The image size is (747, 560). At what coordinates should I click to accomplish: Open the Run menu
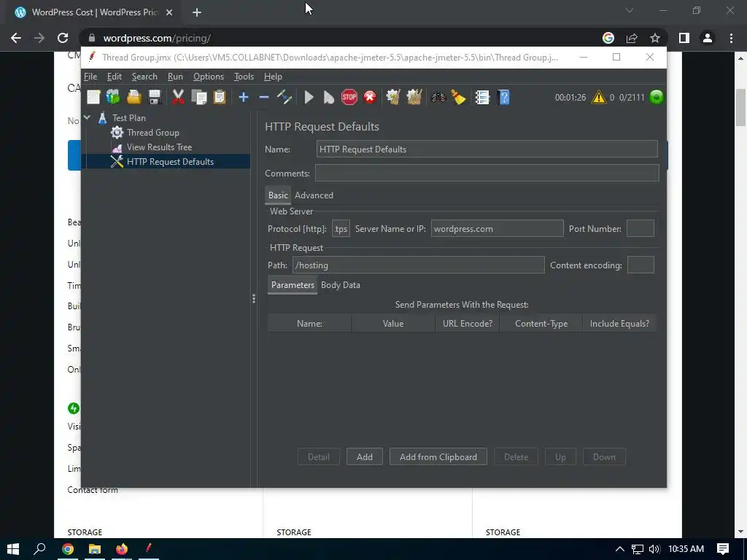click(175, 76)
